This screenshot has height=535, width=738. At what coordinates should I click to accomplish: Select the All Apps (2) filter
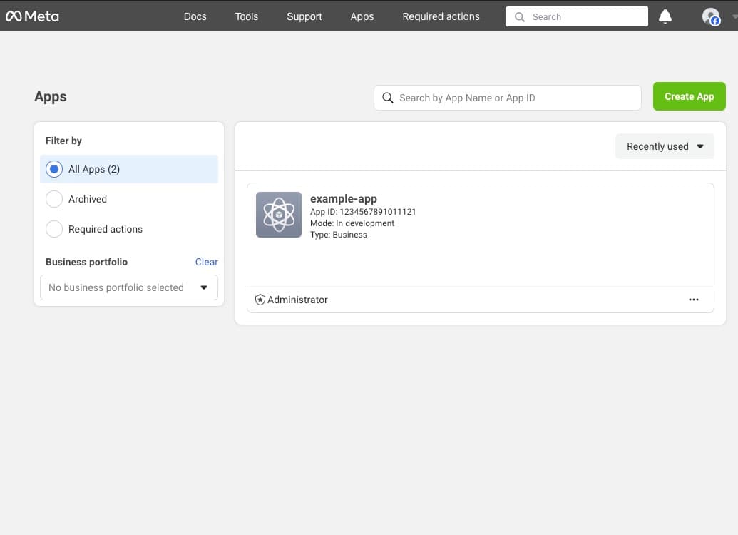[129, 169]
